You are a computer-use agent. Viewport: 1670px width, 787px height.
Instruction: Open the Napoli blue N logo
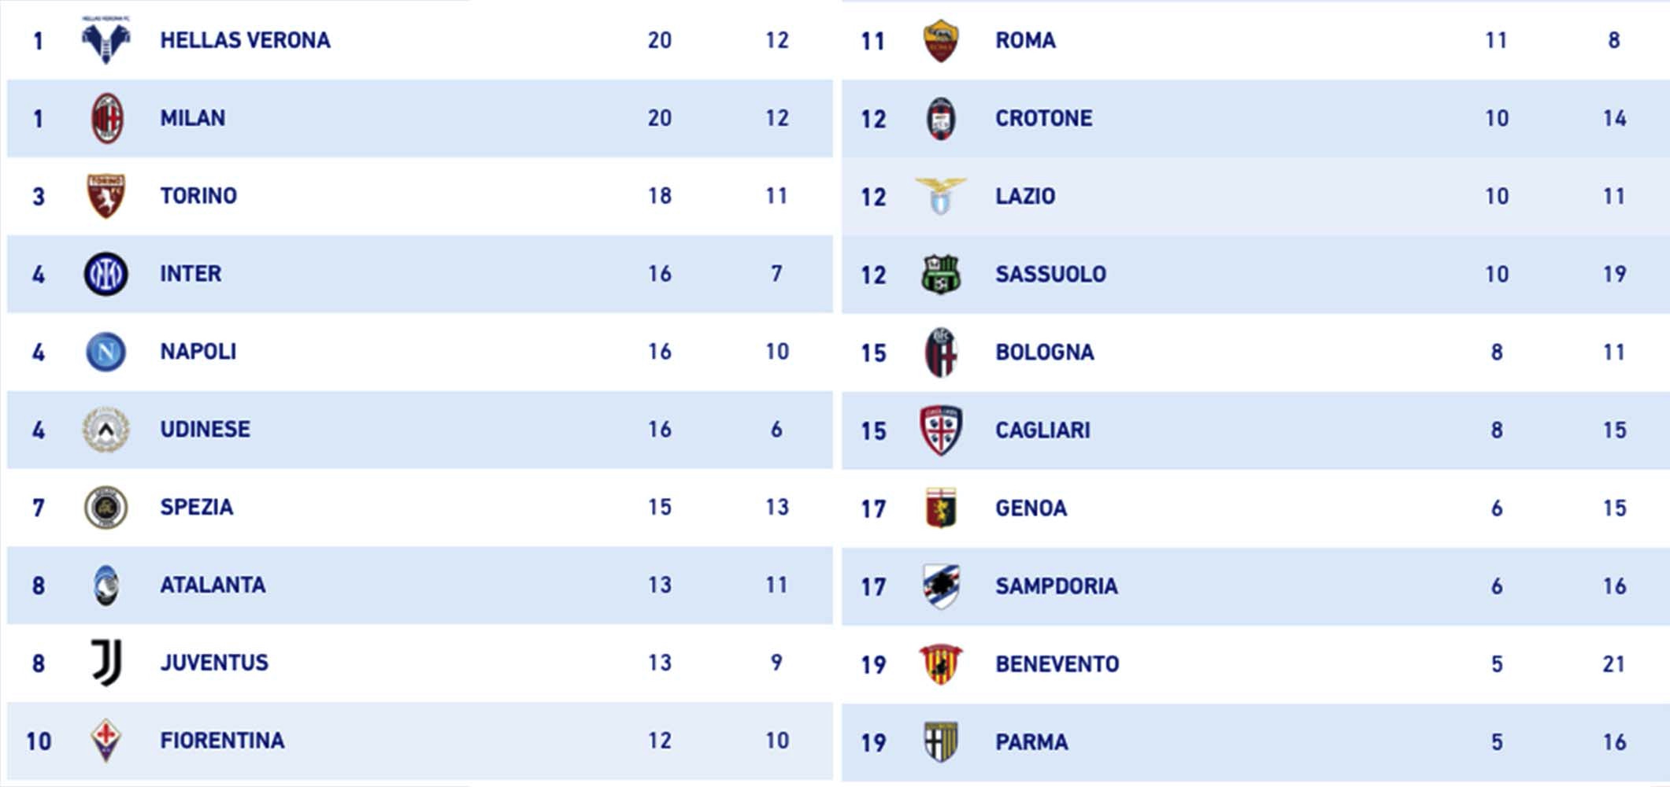(106, 352)
